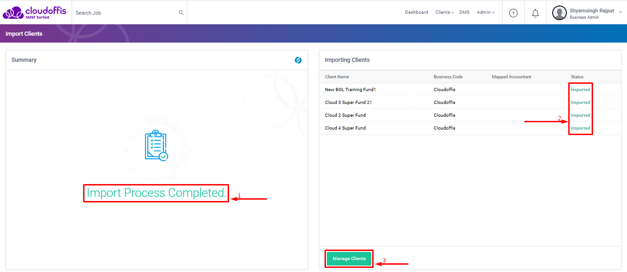Screen dimensions: 627x272
Task: Select the New BGL Training Fund1 row
Action: point(470,90)
